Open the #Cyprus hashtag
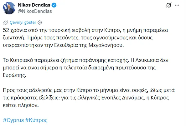 click(x=13, y=120)
